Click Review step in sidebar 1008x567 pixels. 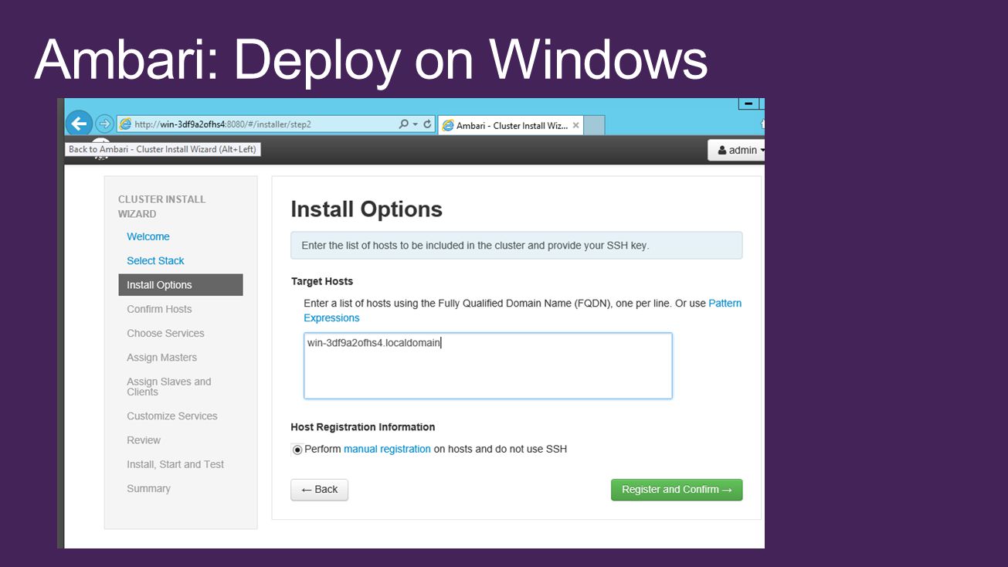[144, 440]
